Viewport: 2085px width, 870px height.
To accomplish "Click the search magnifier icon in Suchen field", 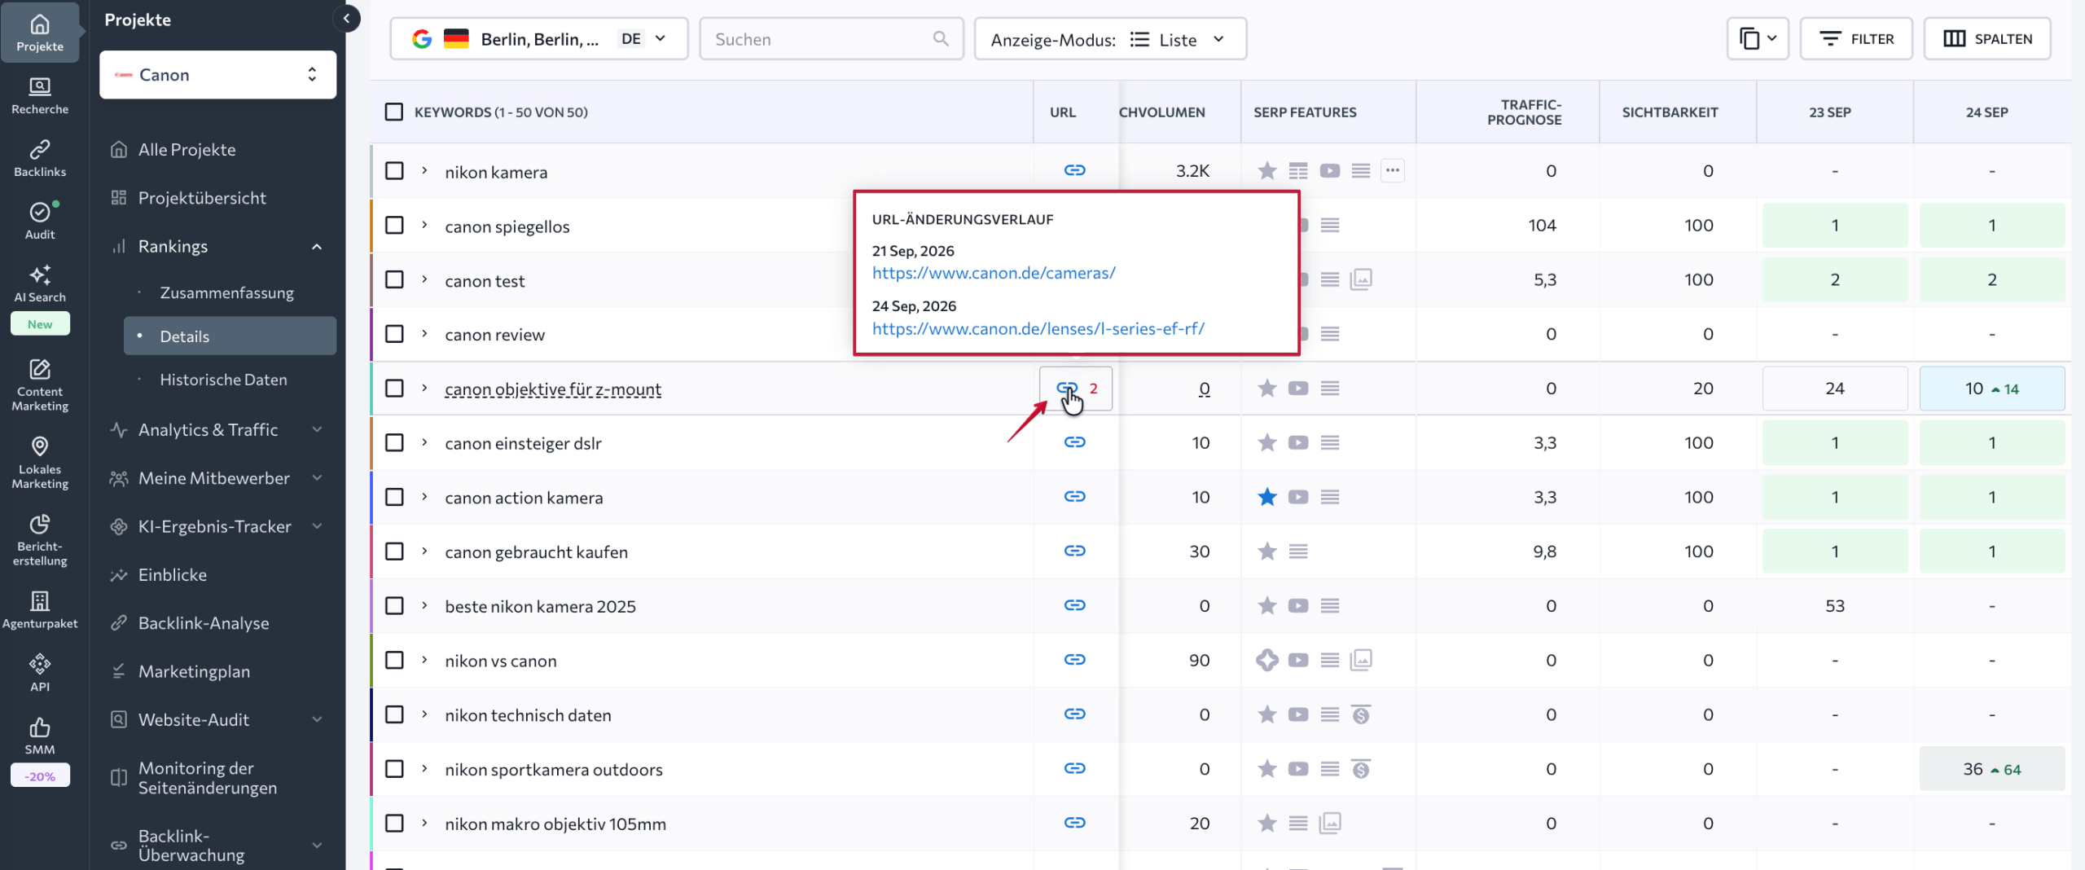I will [940, 38].
